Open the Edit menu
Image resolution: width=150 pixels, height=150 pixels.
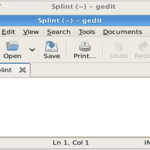click(x=8, y=32)
